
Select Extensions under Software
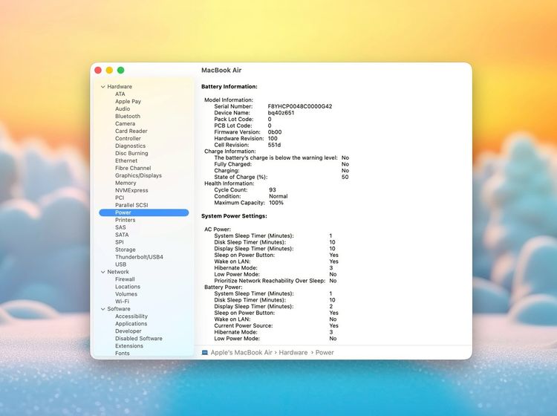point(129,346)
